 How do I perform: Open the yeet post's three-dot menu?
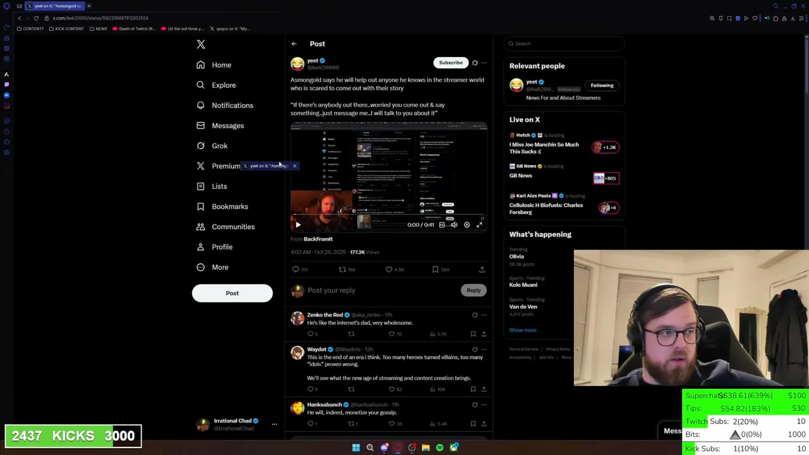coord(484,63)
